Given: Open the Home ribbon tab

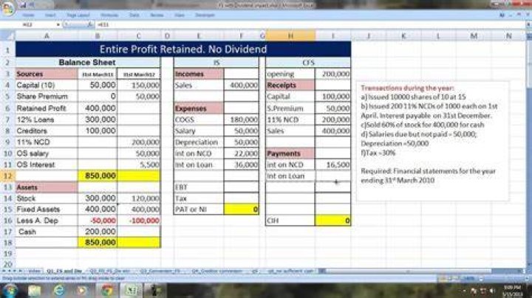Looking at the screenshot, I should [x=28, y=15].
